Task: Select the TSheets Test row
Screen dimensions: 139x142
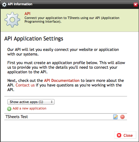Action: (66, 117)
